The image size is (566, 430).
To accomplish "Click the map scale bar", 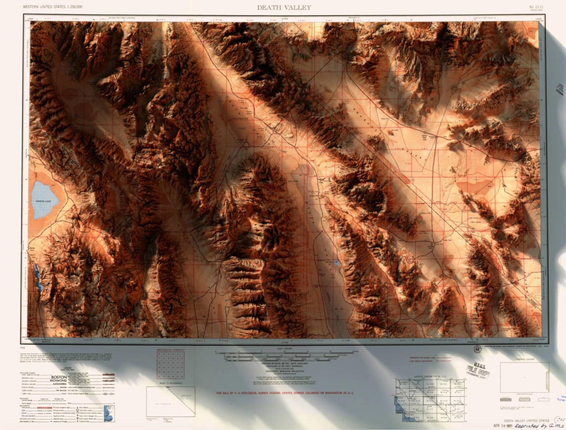I will coord(287,355).
